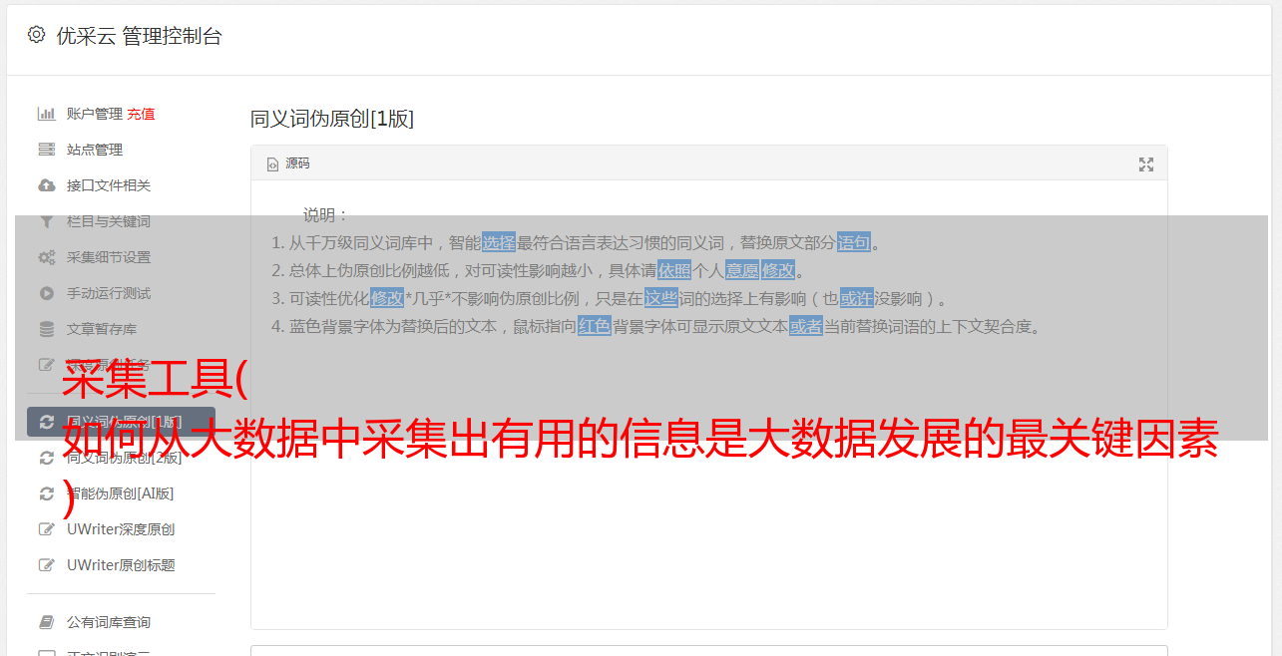Click the gears icon beside 采集细节设置
Viewport: 1282px width, 656px height.
(x=46, y=257)
